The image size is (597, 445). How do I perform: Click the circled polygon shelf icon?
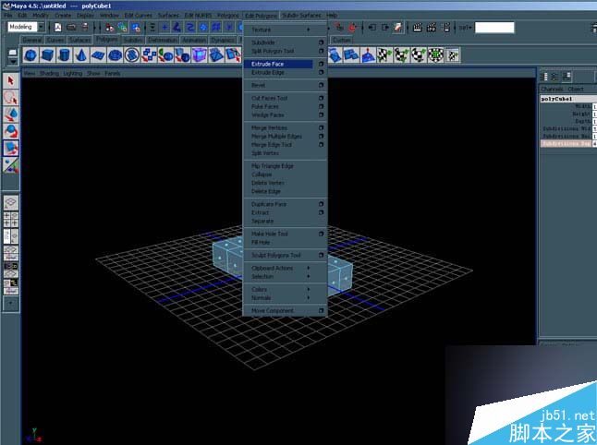(132, 55)
